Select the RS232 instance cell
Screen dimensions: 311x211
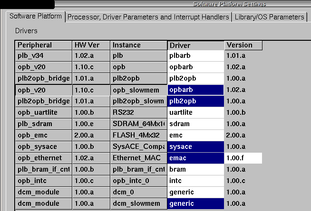[139, 112]
